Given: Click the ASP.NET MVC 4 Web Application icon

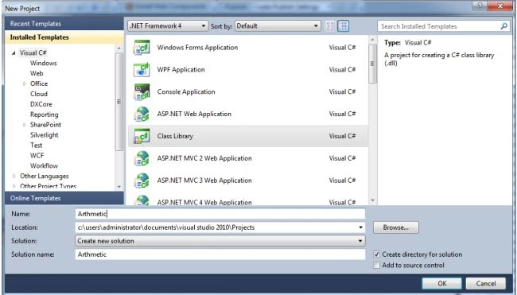Looking at the screenshot, I should point(142,200).
